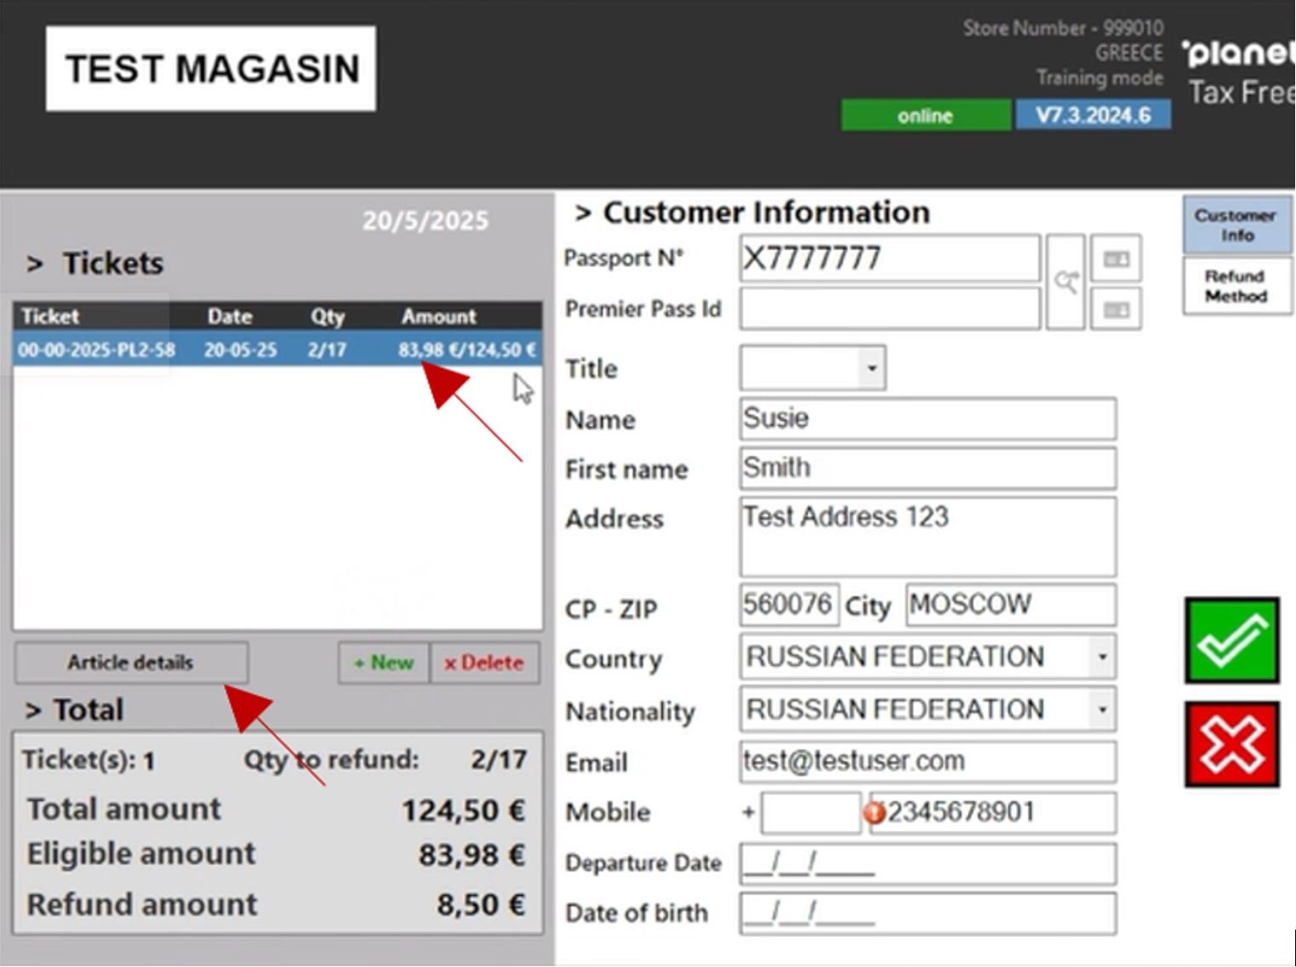Click the passport search magnifier icon
Image resolution: width=1296 pixels, height=967 pixels.
(1065, 282)
